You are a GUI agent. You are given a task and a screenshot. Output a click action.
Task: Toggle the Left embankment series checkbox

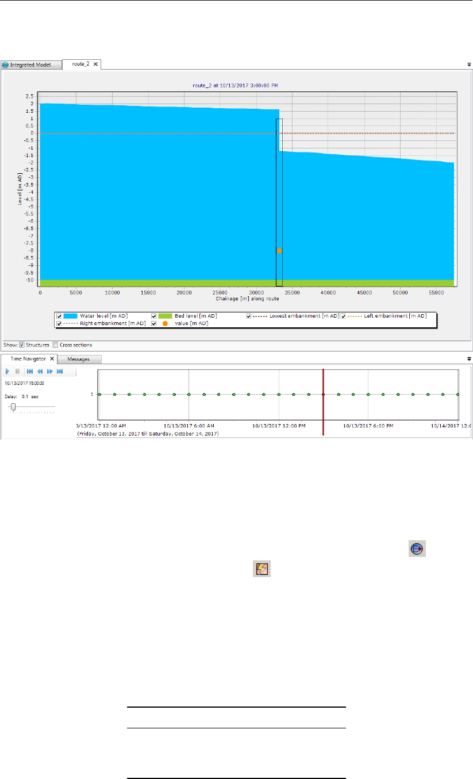coord(344,316)
